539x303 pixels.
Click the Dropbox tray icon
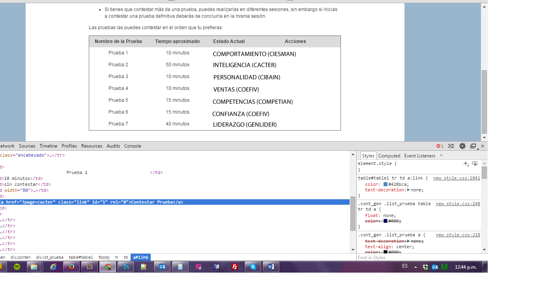425,267
